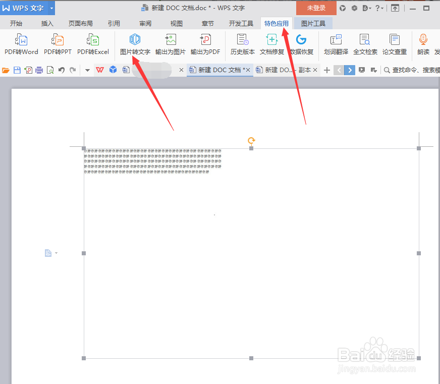Undo the last action
The width and height of the screenshot is (440, 384).
62,70
